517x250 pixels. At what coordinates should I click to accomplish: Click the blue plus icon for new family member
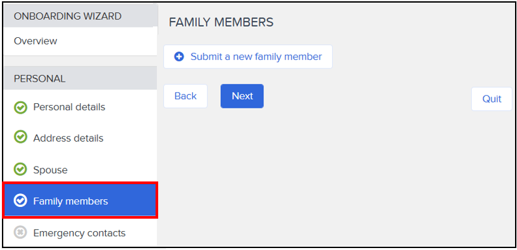coord(179,57)
